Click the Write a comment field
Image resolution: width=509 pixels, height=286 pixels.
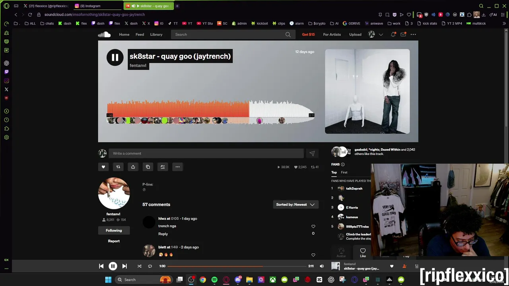[x=206, y=153]
